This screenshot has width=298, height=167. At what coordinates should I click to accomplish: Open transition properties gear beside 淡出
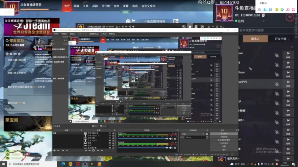tap(207, 134)
